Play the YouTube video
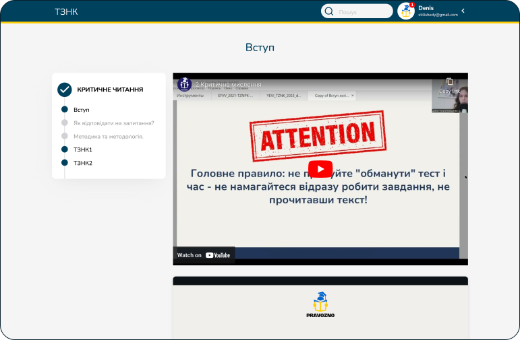 tap(320, 169)
